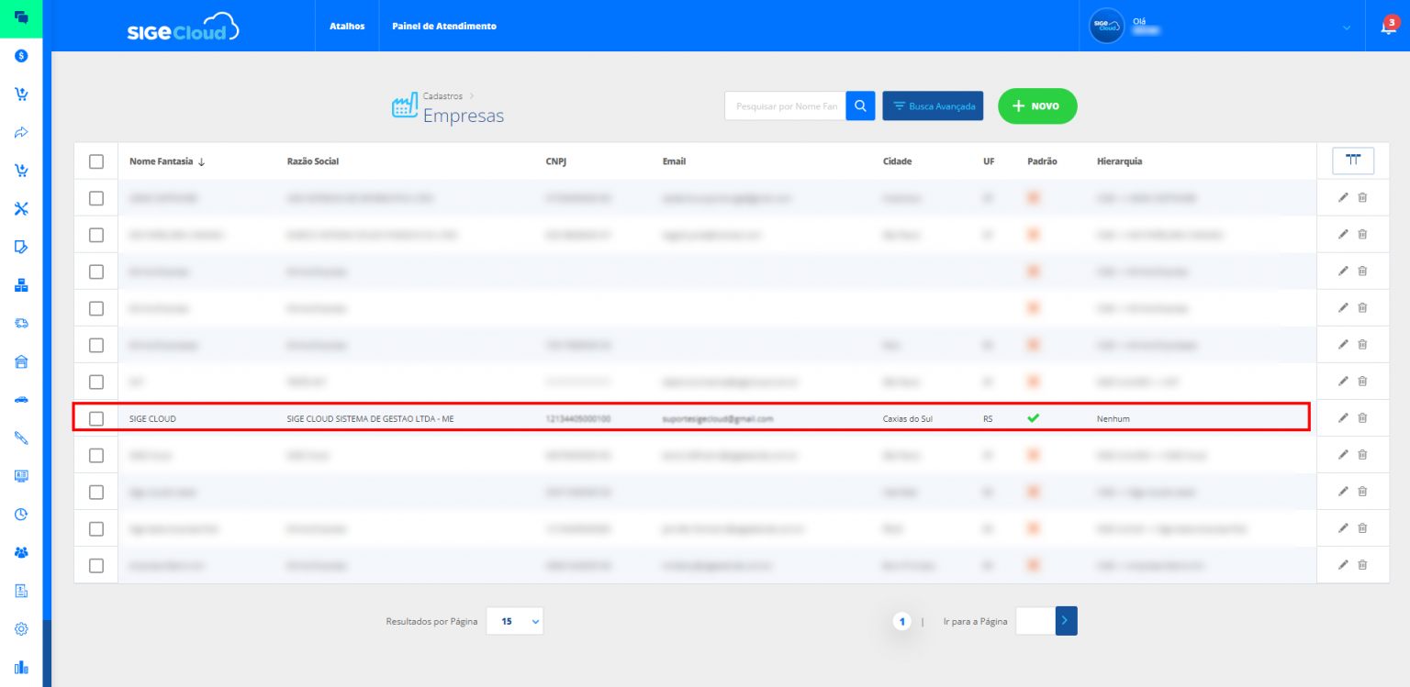Open the vehicles car icon in sidebar
The height and width of the screenshot is (687, 1410).
point(20,399)
